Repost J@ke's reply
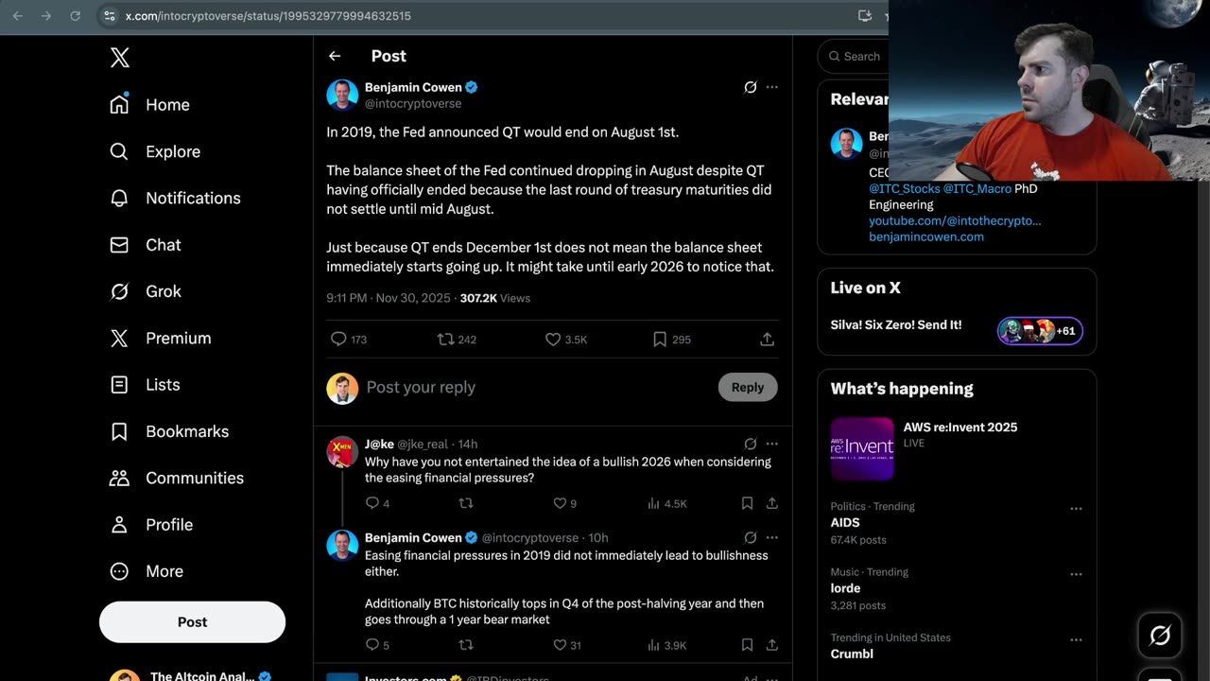 [465, 503]
